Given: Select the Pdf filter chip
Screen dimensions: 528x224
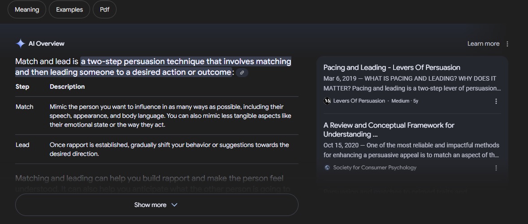Looking at the screenshot, I should pos(104,9).
